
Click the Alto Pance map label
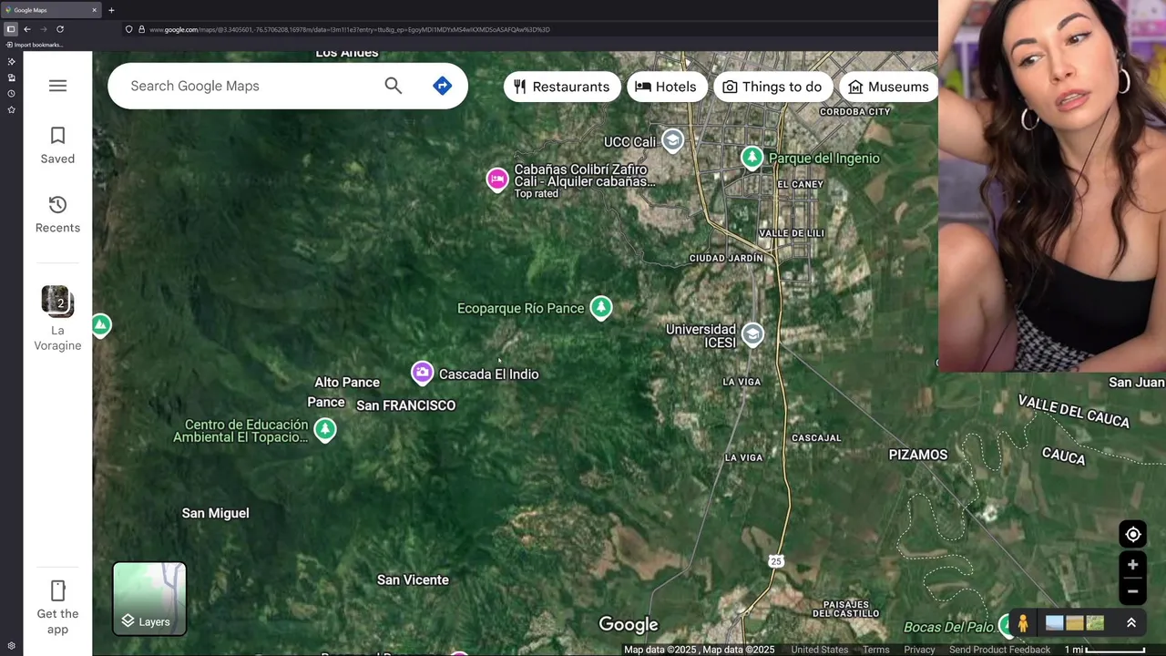tap(347, 383)
